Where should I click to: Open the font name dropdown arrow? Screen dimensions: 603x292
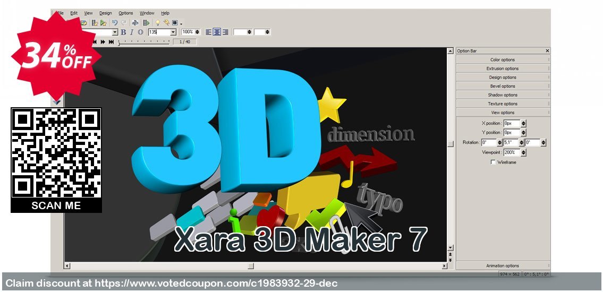pyautogui.click(x=115, y=32)
